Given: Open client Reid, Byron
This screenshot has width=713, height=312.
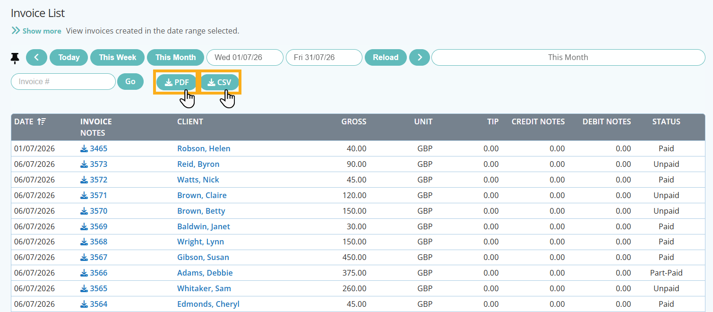Looking at the screenshot, I should (x=198, y=164).
